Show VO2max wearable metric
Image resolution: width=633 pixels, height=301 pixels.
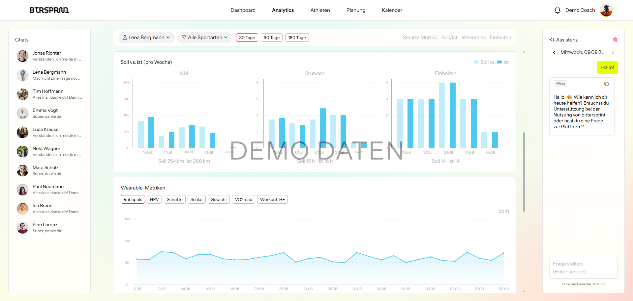[243, 199]
